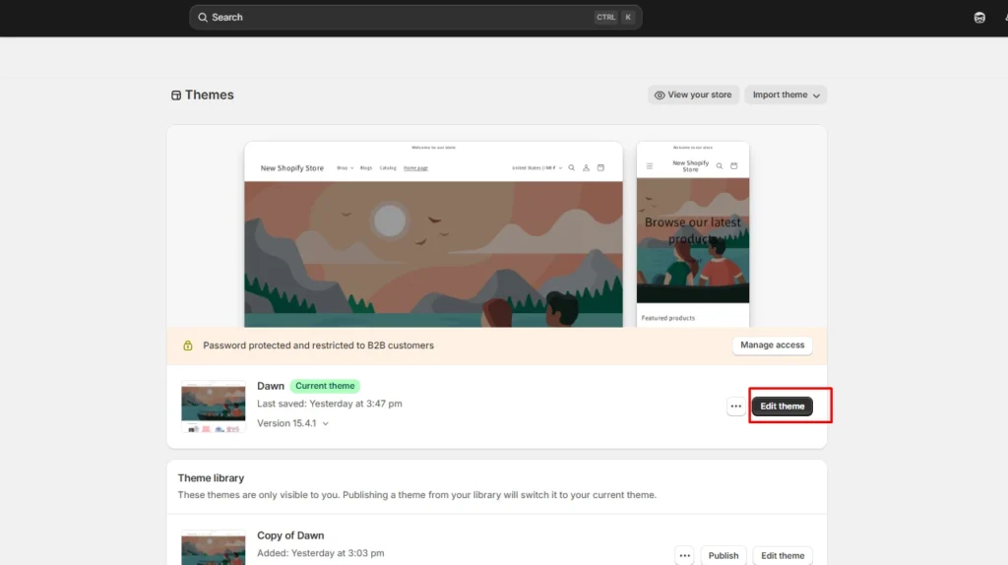This screenshot has width=1008, height=565.
Task: Click 'Added: Yesterday at 3:03 pm' text
Action: point(321,553)
